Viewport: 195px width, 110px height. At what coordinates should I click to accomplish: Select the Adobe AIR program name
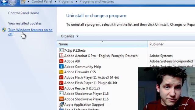pyautogui.click(x=72, y=61)
